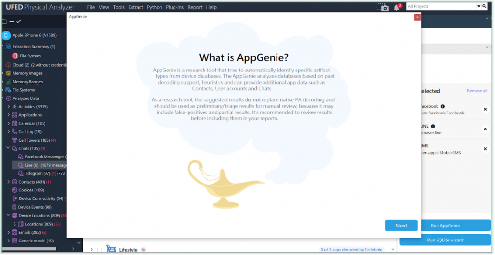Image resolution: width=495 pixels, height=255 pixels.
Task: Click the tree panel horizontal scrollbar
Action: click(x=29, y=249)
